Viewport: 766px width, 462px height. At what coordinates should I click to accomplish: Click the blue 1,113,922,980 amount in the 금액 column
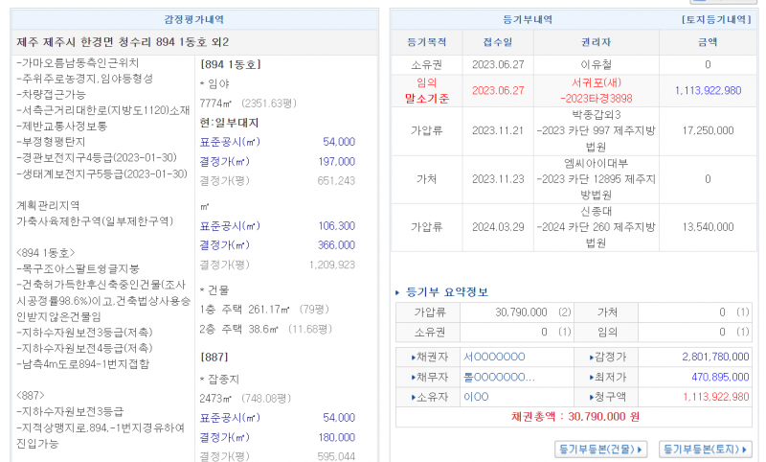708,90
